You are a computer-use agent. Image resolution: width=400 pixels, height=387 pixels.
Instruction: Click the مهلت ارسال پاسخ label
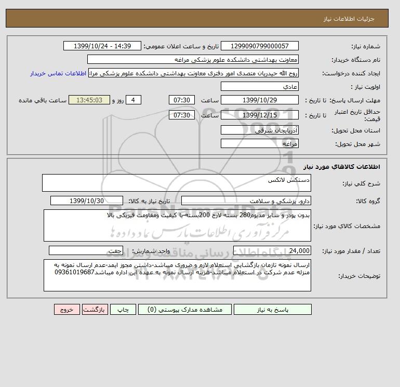[x=355, y=100]
